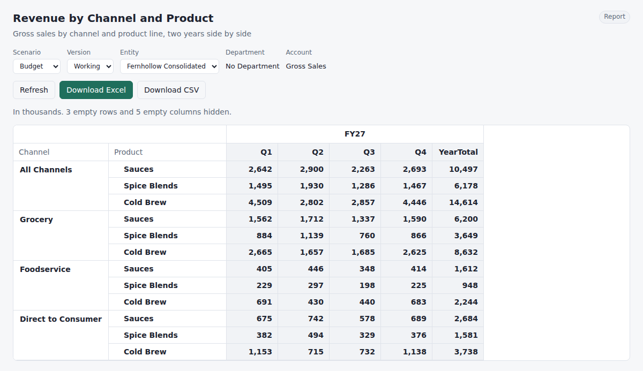The height and width of the screenshot is (371, 643).
Task: Click the Grocery Spice Blends Q3 value 760
Action: pyautogui.click(x=355, y=236)
